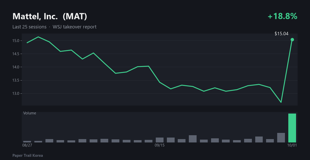Viewport: 310px width, 160px height.
Task: Click the green endpoint dot on the line
Action: (x=292, y=39)
